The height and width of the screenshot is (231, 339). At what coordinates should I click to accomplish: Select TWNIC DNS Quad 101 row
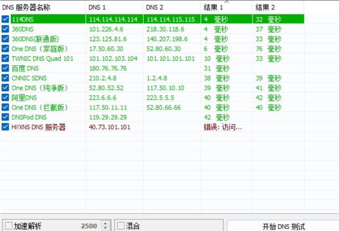pos(43,58)
